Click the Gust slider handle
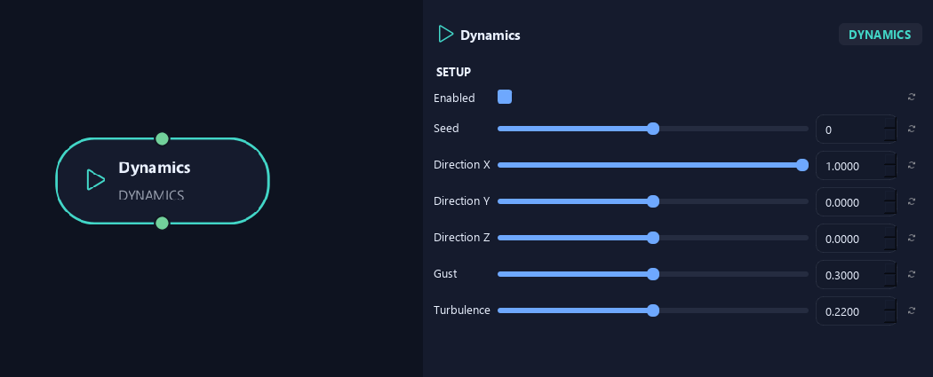This screenshot has width=933, height=377. 653,274
